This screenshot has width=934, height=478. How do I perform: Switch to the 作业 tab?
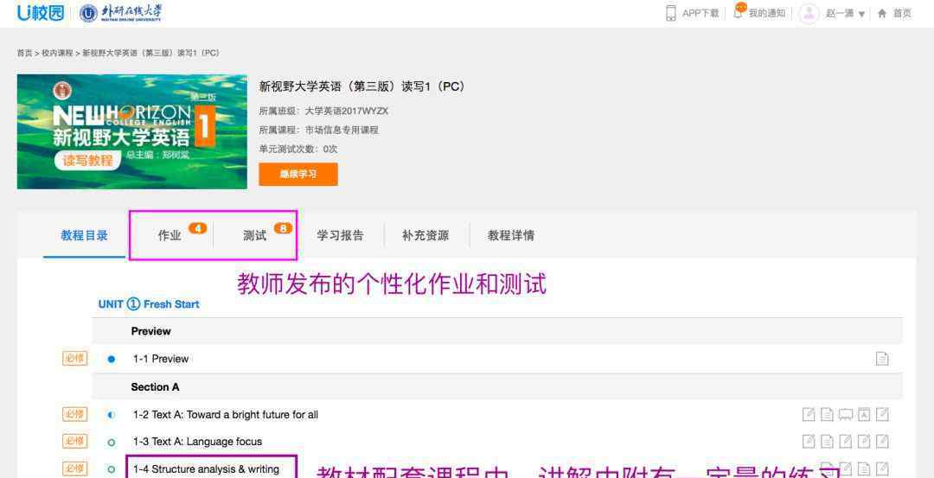coord(170,236)
